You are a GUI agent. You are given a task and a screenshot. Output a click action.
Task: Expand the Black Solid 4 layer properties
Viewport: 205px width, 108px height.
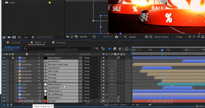point(17,58)
